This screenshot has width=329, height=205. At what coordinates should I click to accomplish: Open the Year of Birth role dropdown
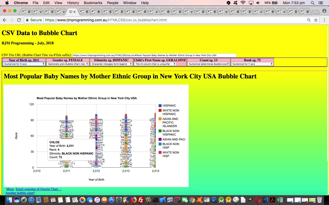coord(24,64)
